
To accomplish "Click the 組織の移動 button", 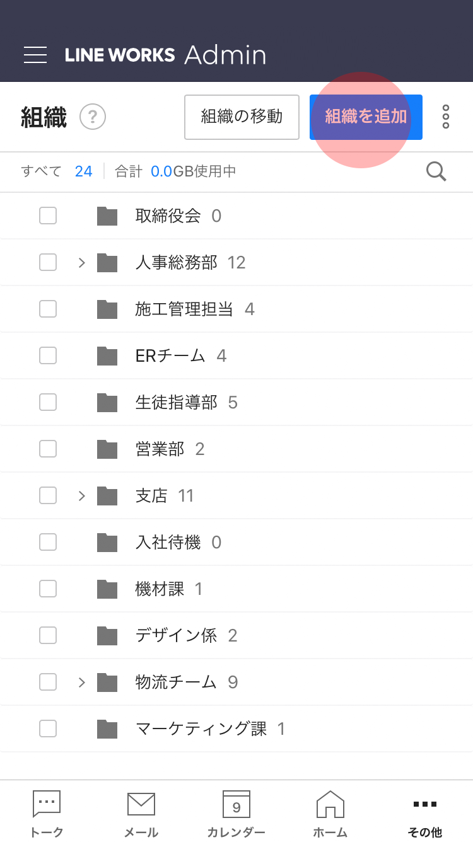I will click(x=242, y=117).
